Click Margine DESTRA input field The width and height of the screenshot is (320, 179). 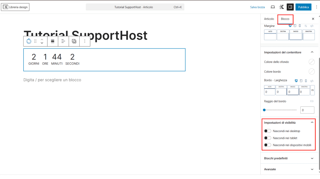click(x=283, y=36)
